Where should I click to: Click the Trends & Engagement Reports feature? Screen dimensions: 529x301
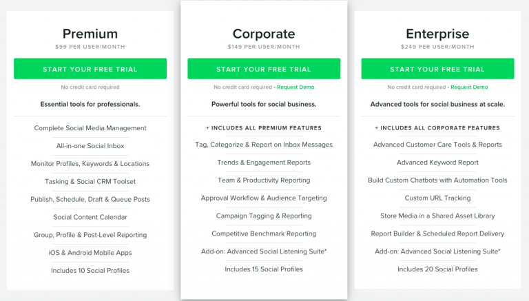(264, 163)
